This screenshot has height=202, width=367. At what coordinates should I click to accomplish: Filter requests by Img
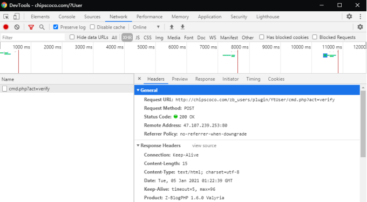pos(159,37)
